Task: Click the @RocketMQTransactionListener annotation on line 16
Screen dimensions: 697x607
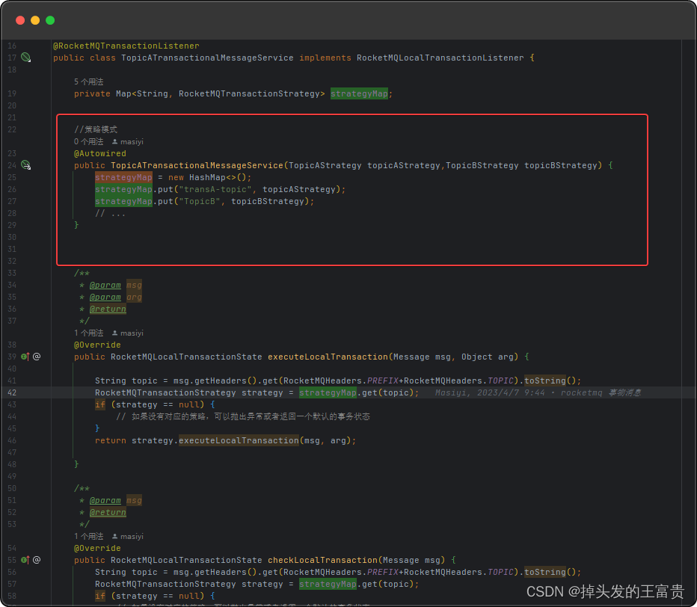Action: 126,46
